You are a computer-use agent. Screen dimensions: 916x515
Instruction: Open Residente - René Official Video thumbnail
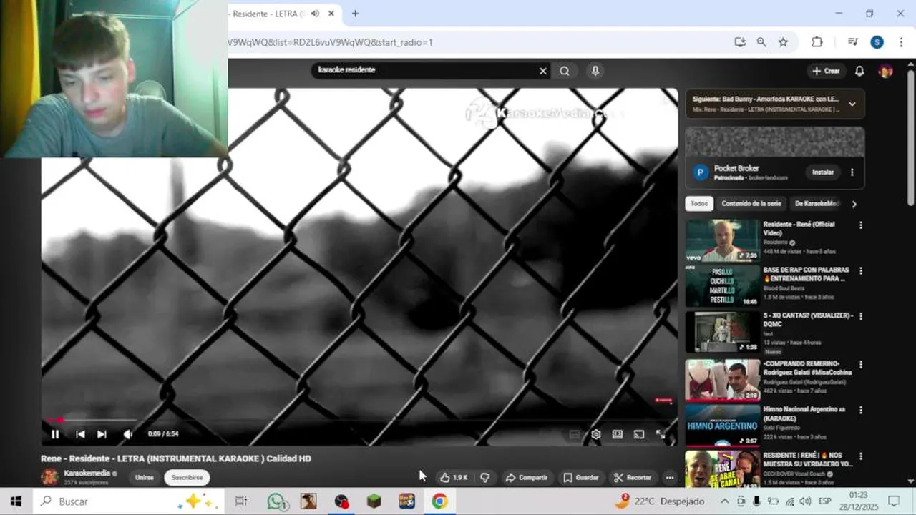[x=723, y=240]
